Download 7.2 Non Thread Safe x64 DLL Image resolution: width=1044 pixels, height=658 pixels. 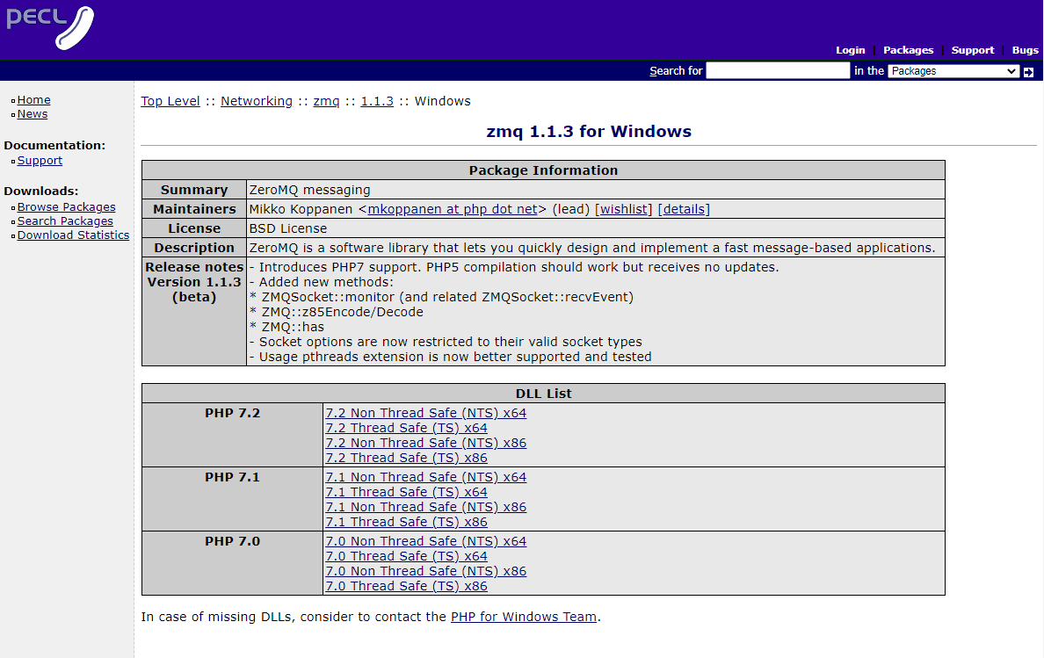(425, 413)
